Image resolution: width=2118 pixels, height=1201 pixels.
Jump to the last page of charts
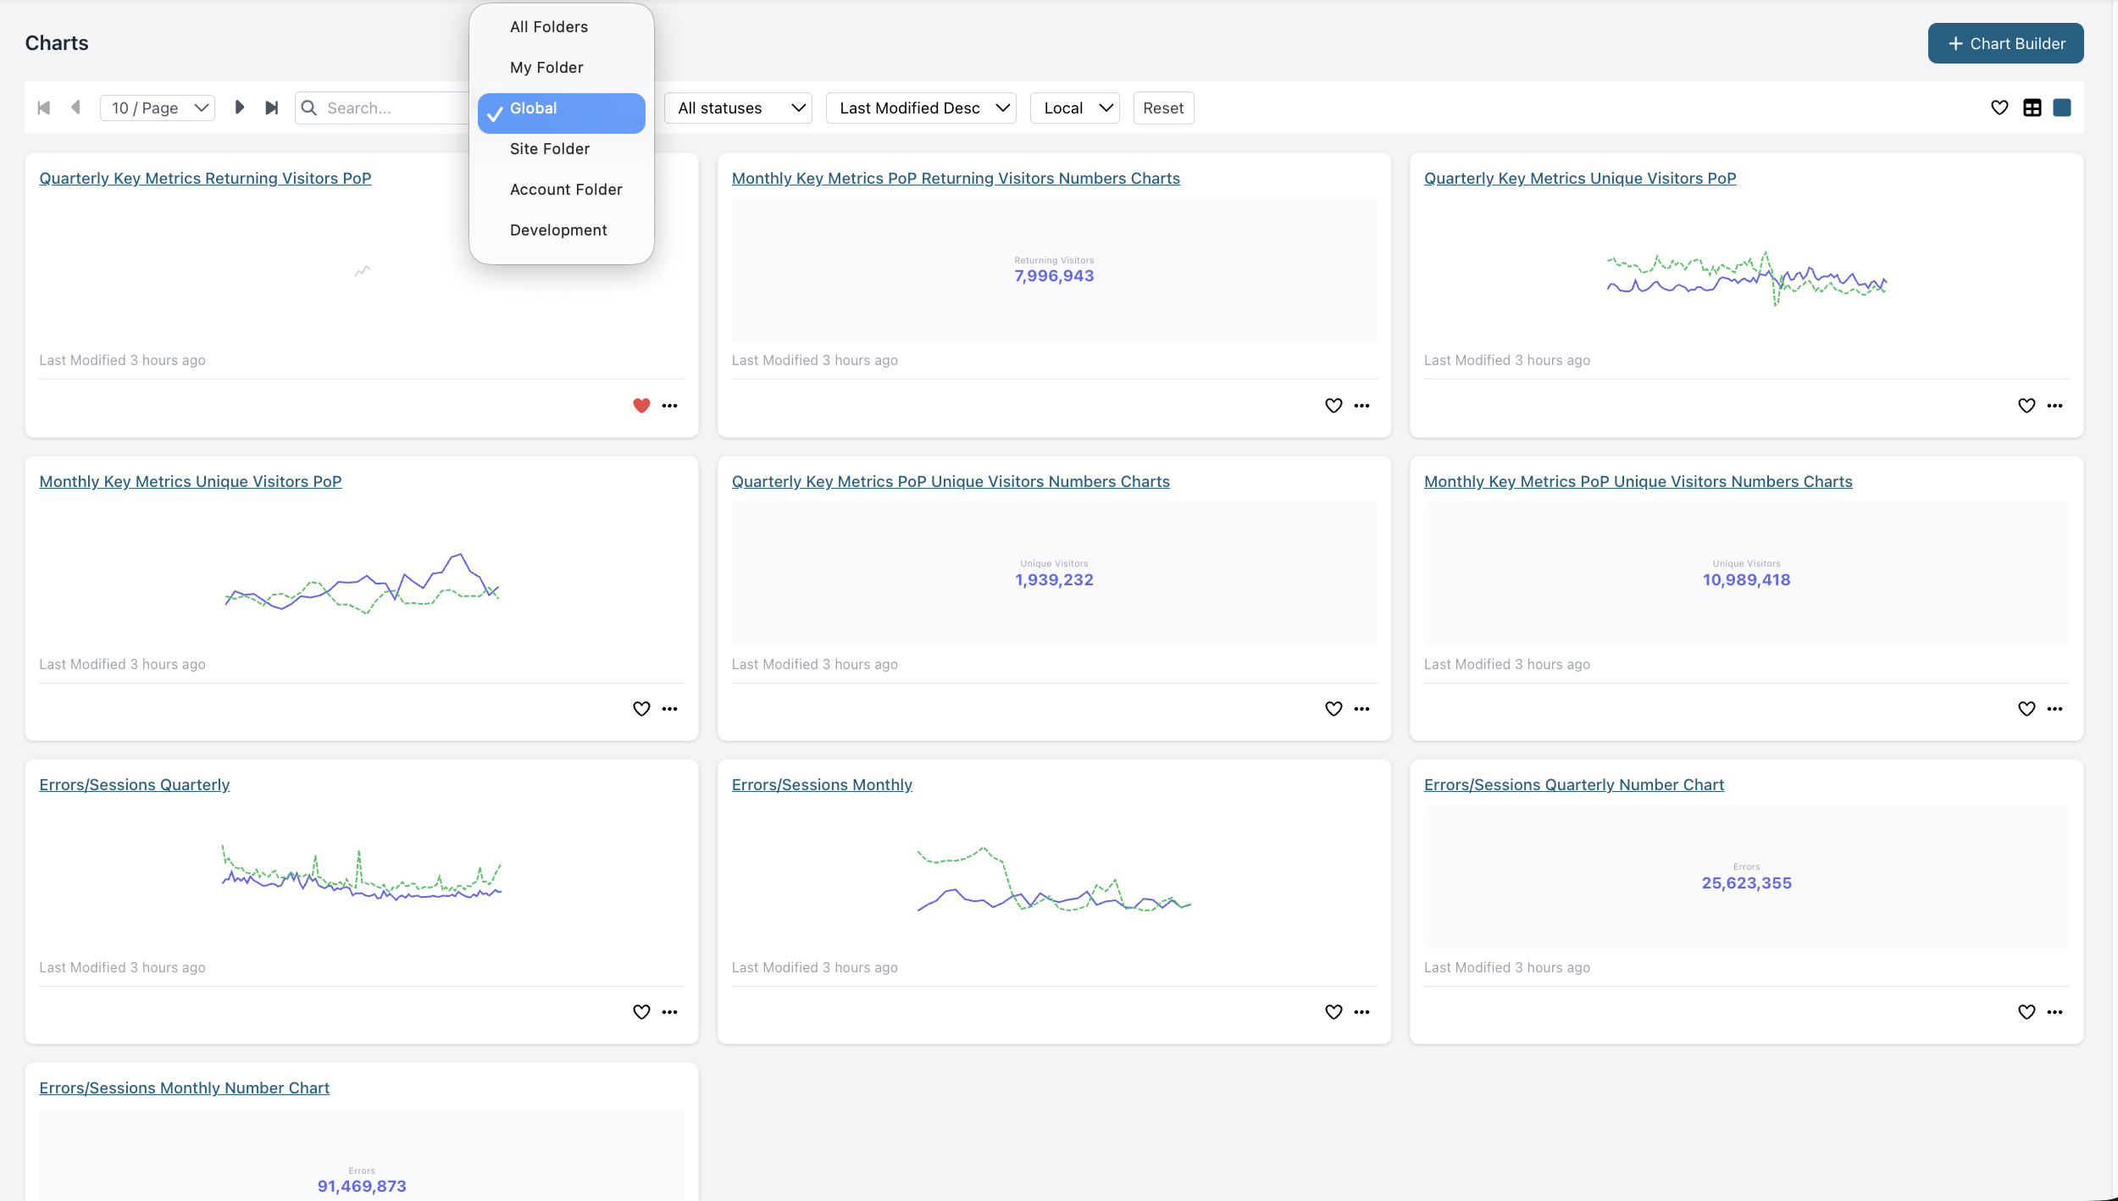pos(271,108)
